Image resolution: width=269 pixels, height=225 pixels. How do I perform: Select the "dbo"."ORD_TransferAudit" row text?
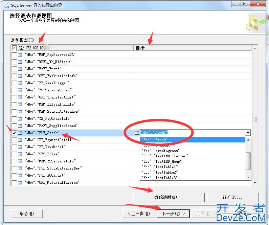point(50,97)
